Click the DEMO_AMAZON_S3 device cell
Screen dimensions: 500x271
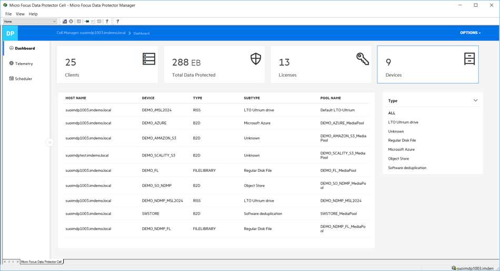coord(159,138)
